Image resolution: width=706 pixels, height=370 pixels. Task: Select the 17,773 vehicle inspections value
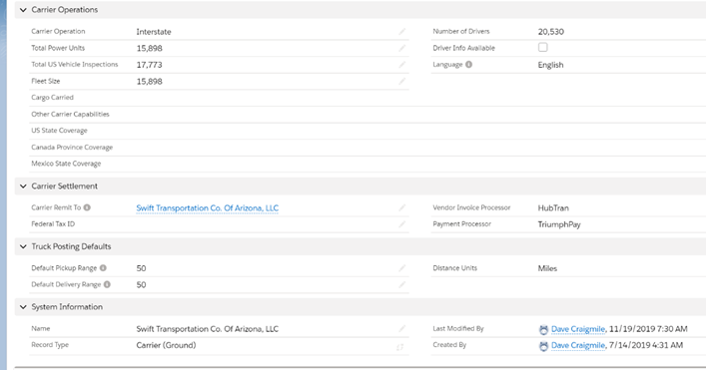coord(149,65)
